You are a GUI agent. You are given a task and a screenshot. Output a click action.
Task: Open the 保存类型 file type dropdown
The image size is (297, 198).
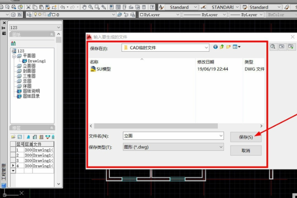click(x=220, y=147)
